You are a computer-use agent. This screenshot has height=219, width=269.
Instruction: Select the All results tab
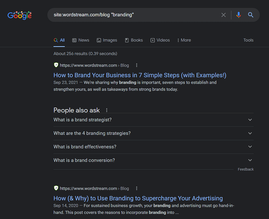click(59, 40)
